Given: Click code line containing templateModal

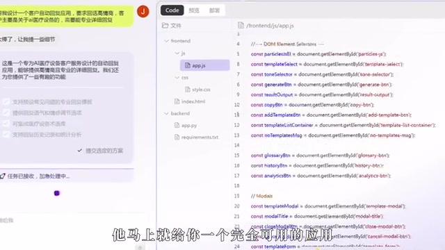Looking at the screenshot, I should pos(328,206).
